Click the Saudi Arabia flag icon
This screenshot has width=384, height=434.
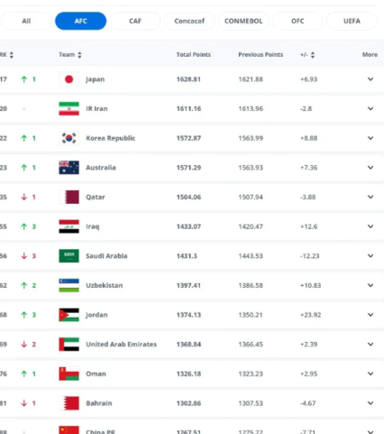point(69,256)
